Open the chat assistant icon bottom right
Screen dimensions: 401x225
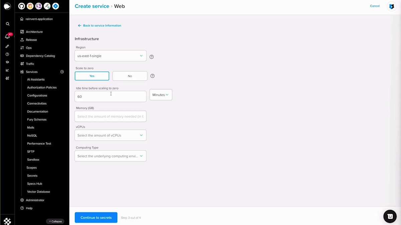point(390,216)
